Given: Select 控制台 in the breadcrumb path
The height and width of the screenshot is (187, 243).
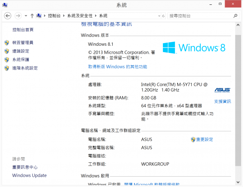Looking at the screenshot, I should [54, 16].
